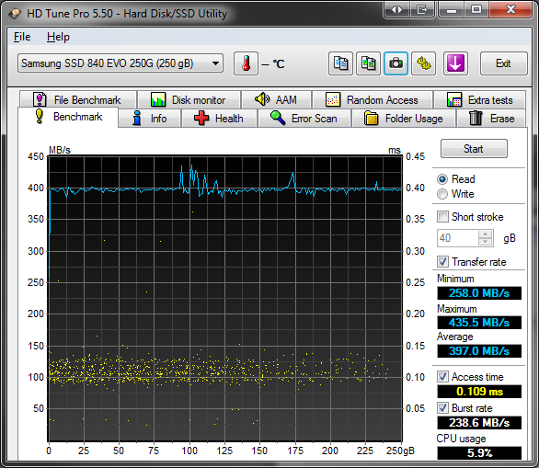Enable the Short stroke checkbox
The width and height of the screenshot is (539, 468).
[x=442, y=217]
